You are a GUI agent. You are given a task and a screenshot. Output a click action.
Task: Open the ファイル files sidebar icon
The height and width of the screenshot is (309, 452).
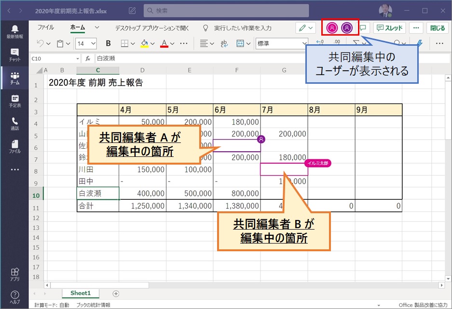(x=14, y=146)
